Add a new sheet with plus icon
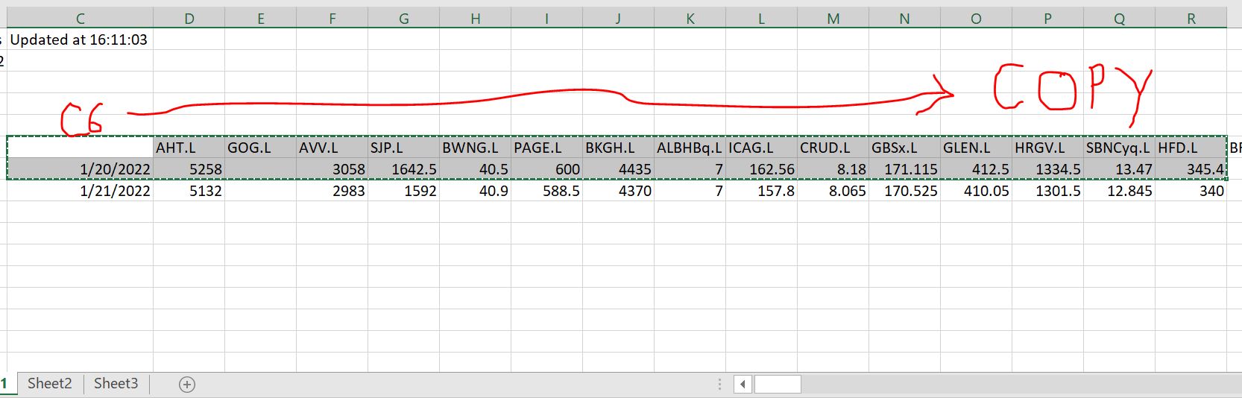 point(187,385)
